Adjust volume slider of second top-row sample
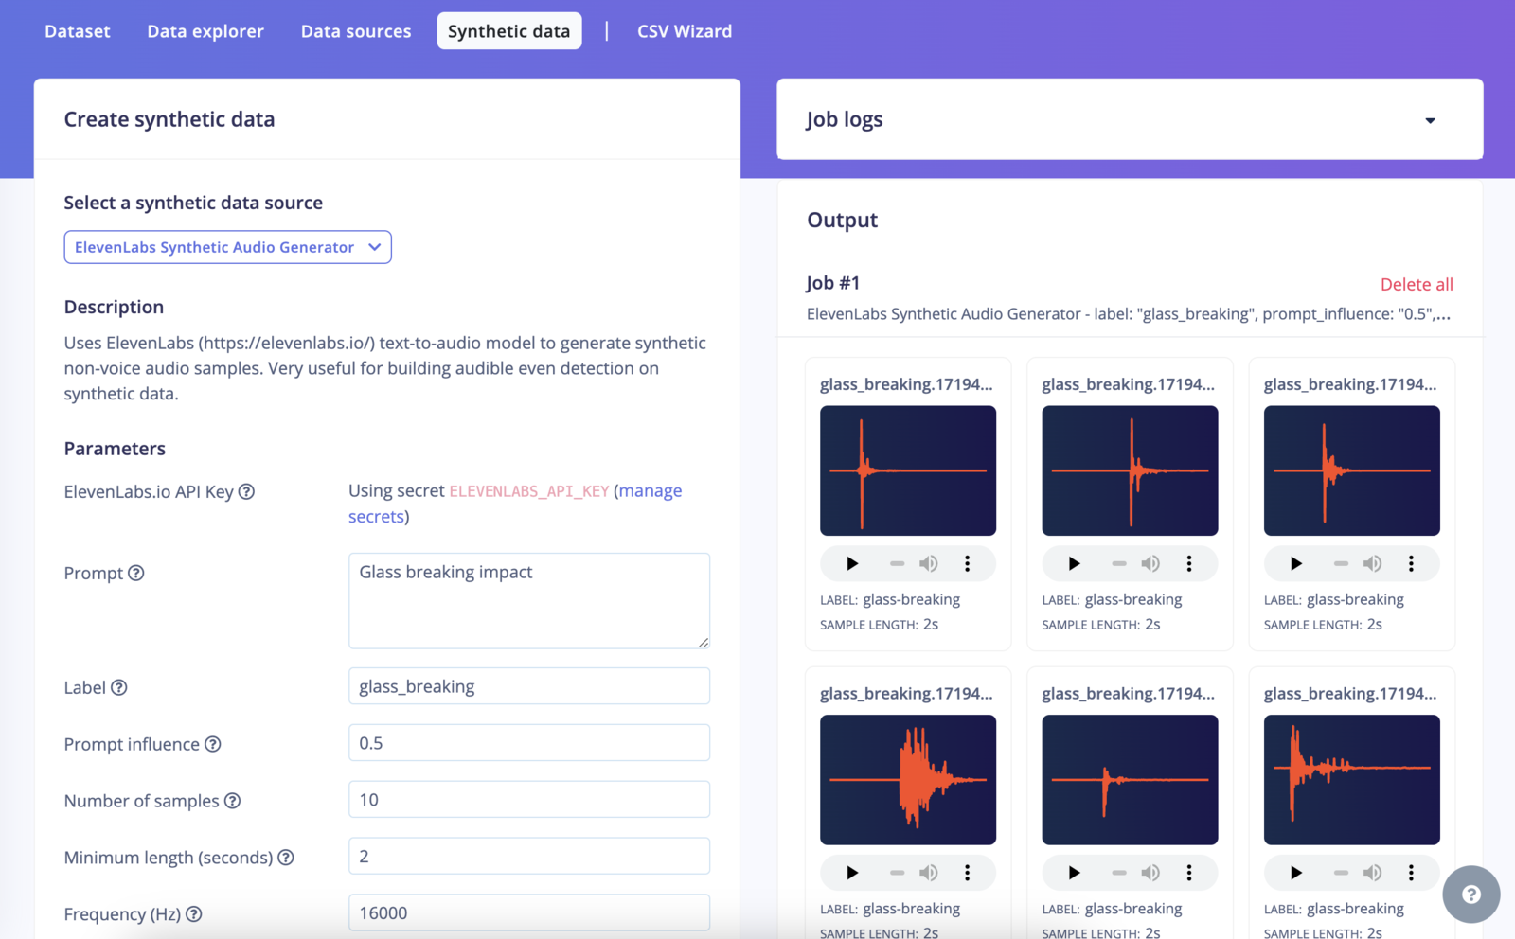The image size is (1515, 939). pos(1119,563)
